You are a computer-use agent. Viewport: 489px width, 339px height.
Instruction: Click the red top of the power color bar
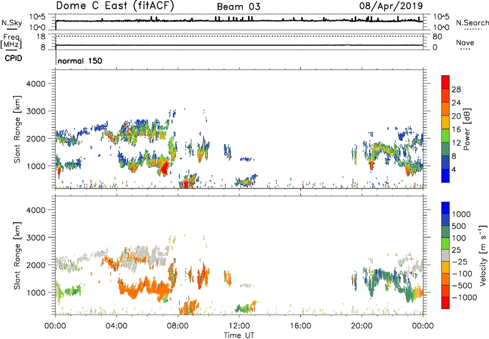pyautogui.click(x=446, y=81)
